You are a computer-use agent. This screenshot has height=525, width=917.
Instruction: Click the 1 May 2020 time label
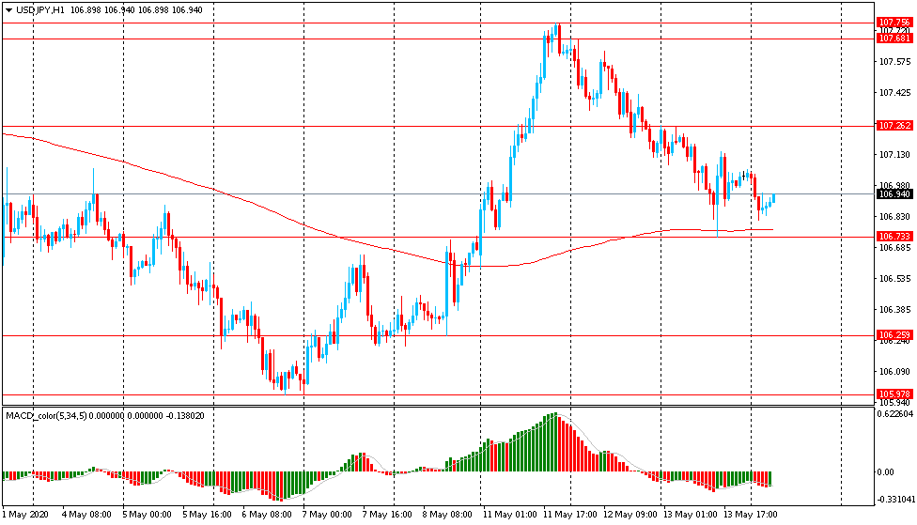pos(25,515)
